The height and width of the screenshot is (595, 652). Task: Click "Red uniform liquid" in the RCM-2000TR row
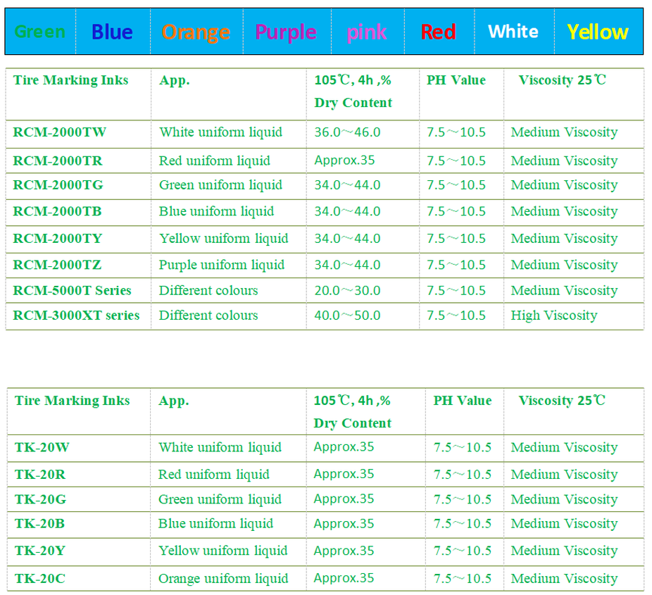pos(215,161)
